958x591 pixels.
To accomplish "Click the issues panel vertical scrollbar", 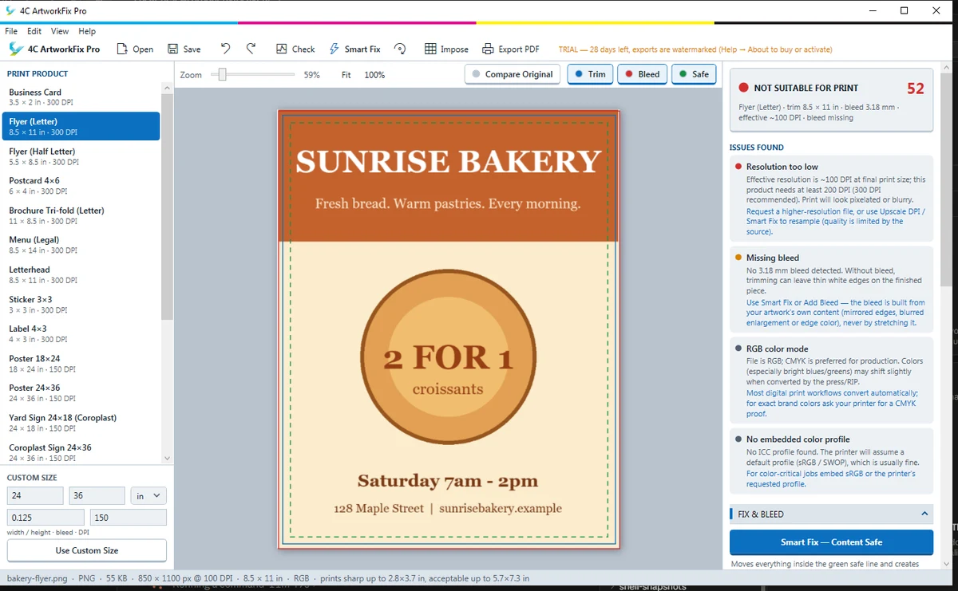I will coord(945,179).
